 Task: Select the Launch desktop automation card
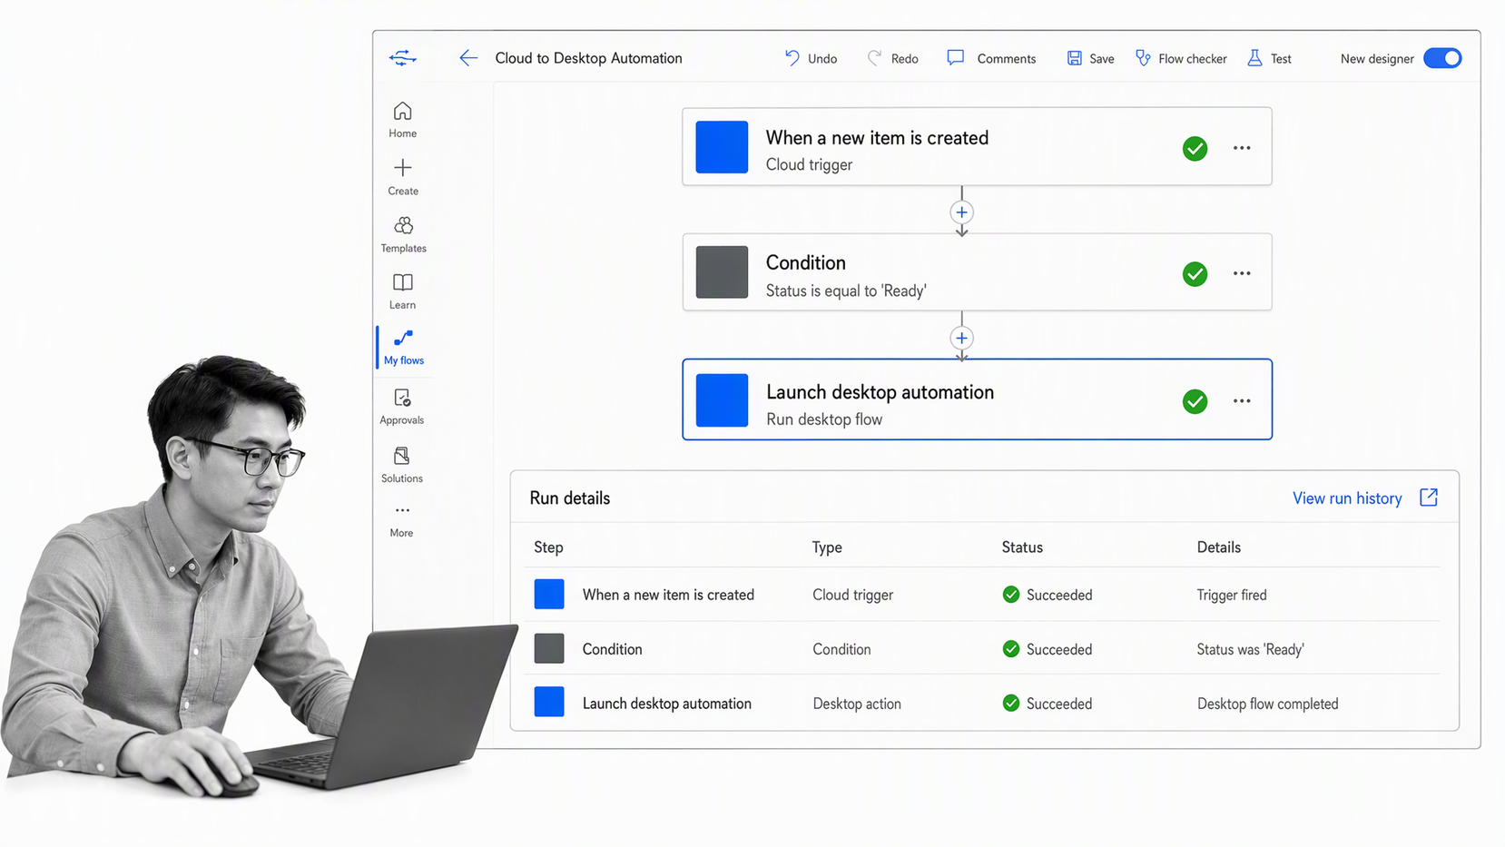pos(977,399)
